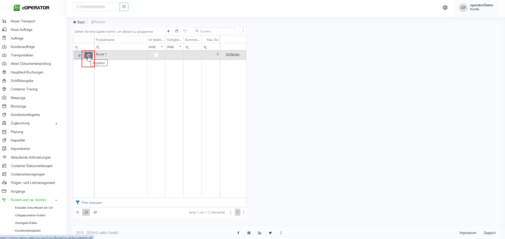Click the save changes disk icon
505x239 pixels.
coord(177,31)
